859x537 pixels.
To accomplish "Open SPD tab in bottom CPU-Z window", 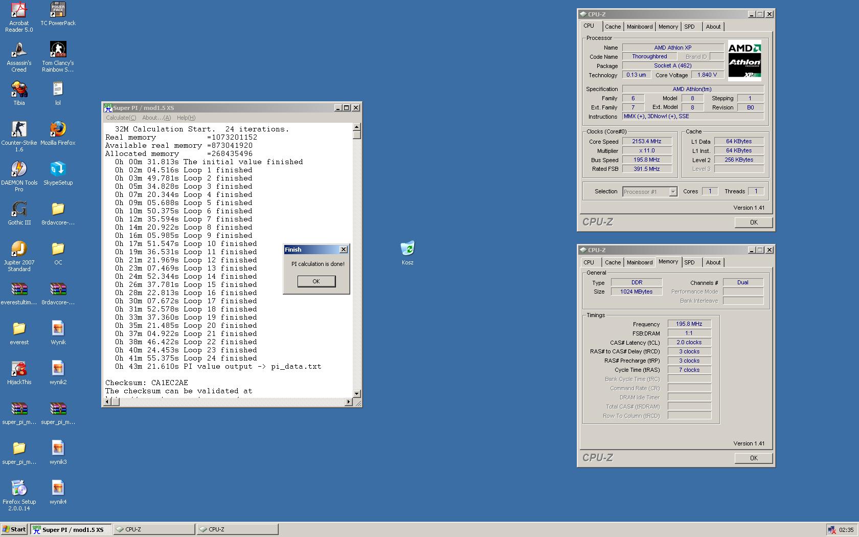I will tap(689, 262).
